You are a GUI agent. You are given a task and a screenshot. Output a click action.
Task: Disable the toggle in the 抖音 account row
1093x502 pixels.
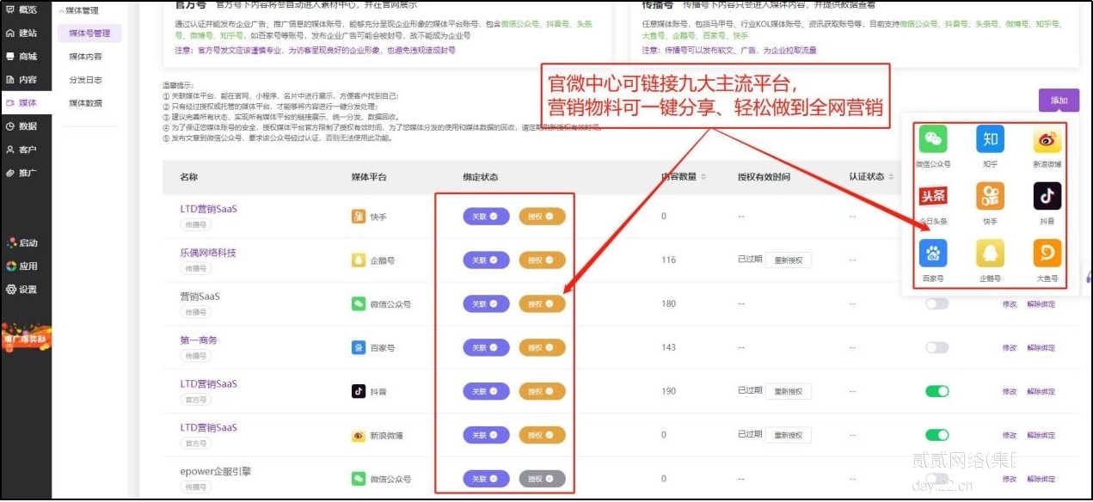(936, 391)
